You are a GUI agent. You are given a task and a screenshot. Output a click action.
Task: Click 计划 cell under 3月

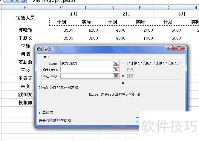tap(168, 22)
